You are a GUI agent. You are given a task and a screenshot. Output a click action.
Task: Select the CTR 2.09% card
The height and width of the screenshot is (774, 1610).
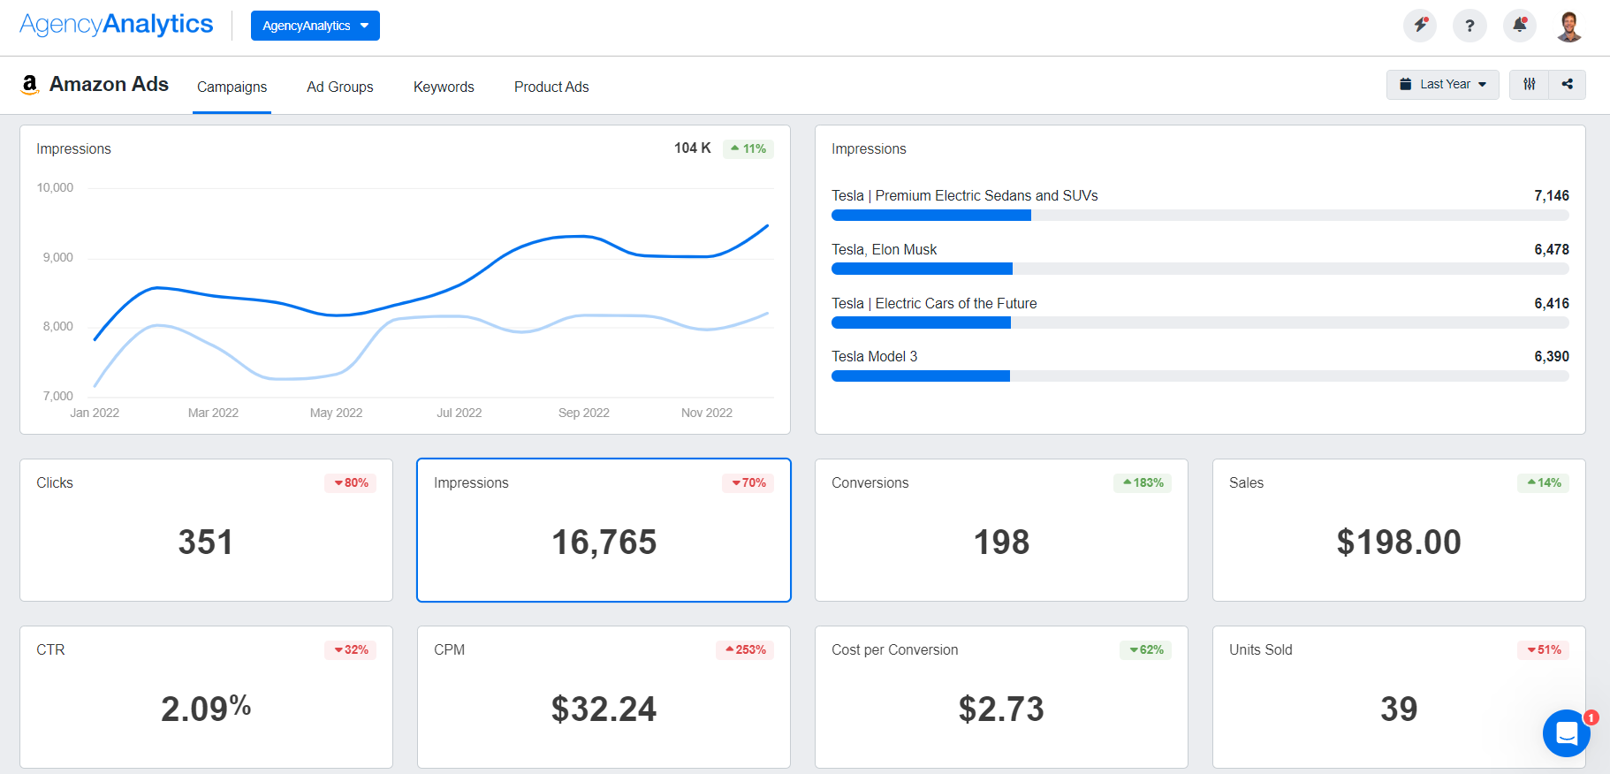pyautogui.click(x=206, y=697)
